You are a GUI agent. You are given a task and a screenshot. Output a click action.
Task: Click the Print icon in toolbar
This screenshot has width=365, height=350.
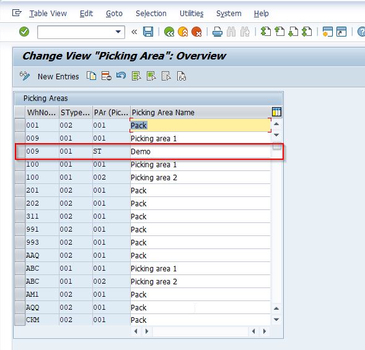217,32
